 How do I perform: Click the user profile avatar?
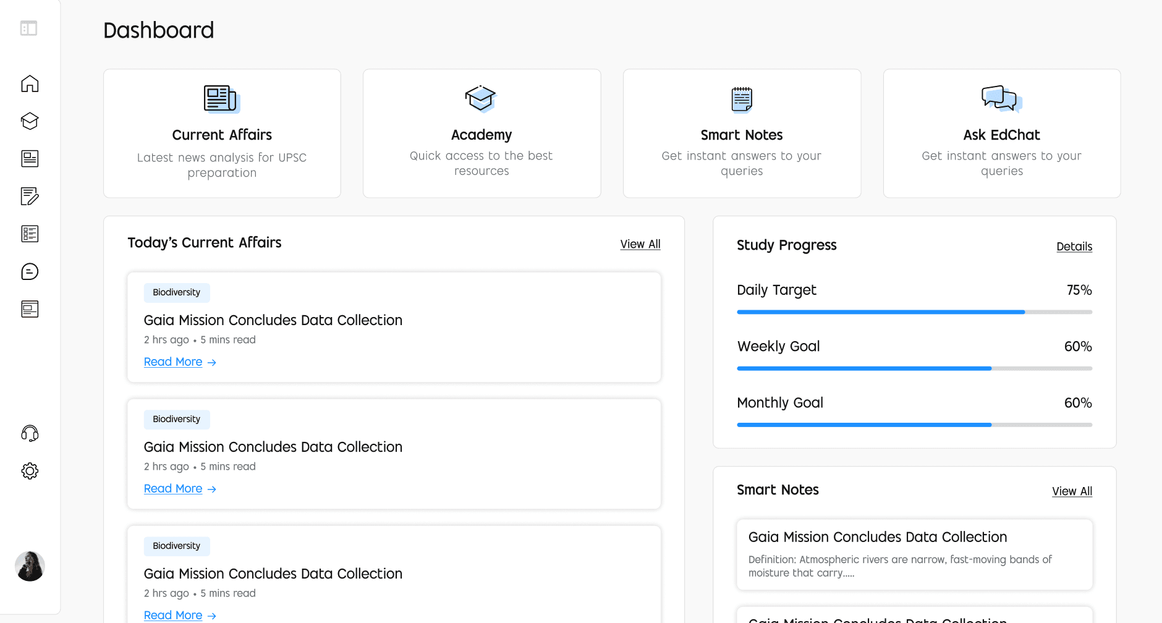tap(30, 566)
